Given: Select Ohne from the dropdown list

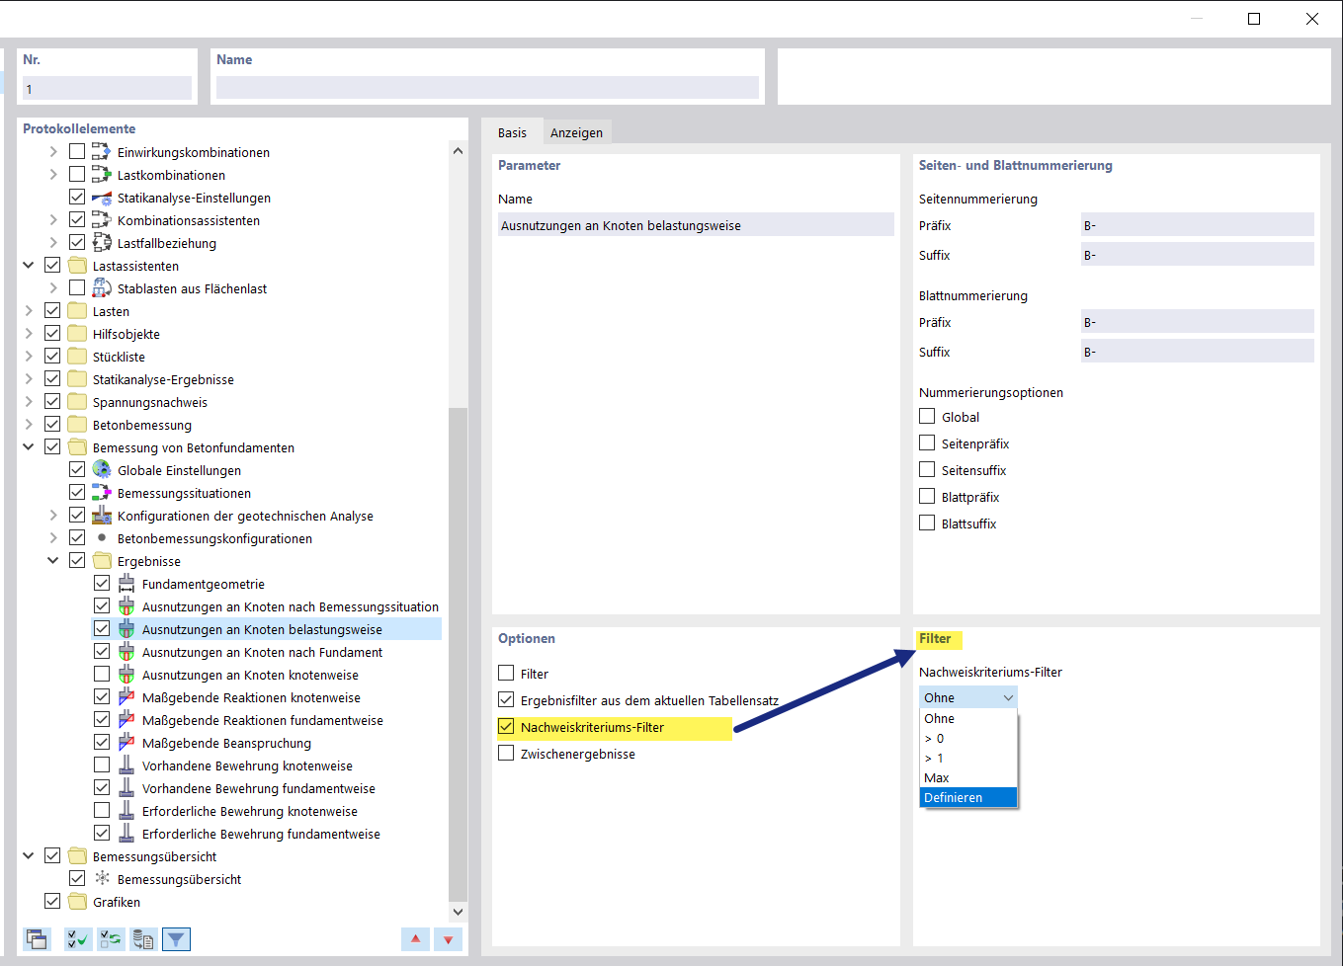Looking at the screenshot, I should point(968,719).
